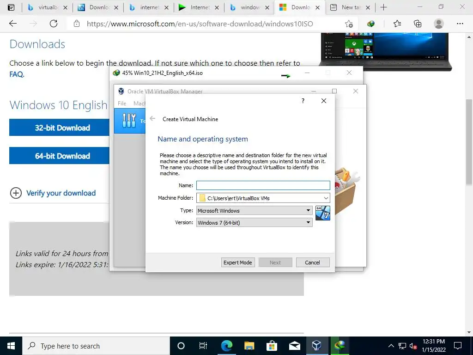Open Task View on the taskbar
Screen dimensions: 473x355
(x=203, y=346)
